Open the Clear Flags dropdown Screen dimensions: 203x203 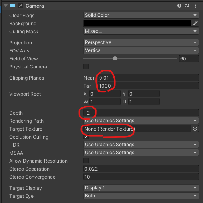pyautogui.click(x=141, y=15)
